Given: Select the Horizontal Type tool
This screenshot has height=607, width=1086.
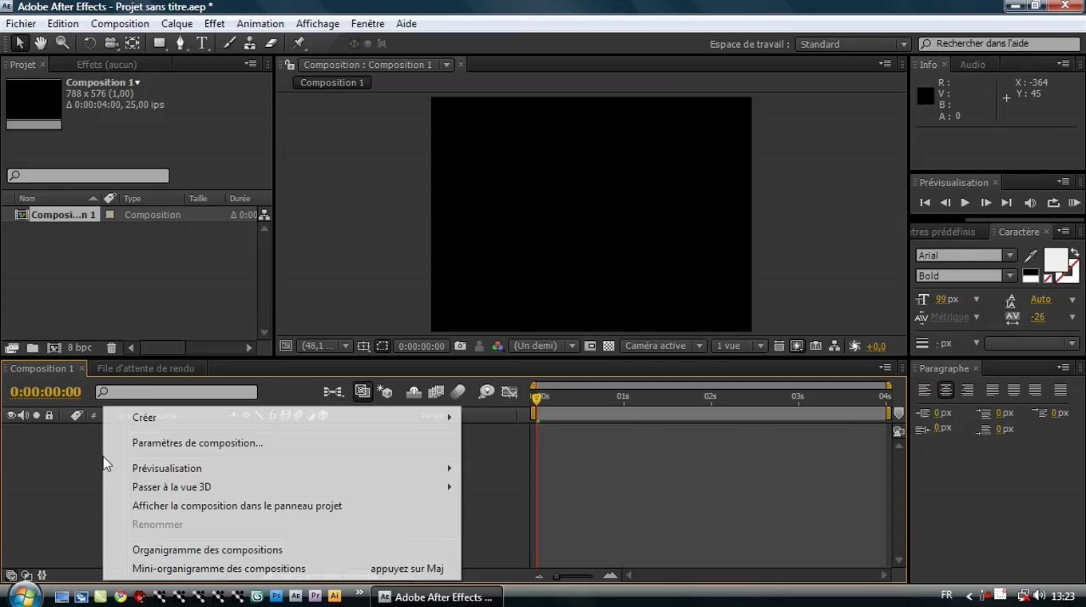Looking at the screenshot, I should [x=202, y=43].
